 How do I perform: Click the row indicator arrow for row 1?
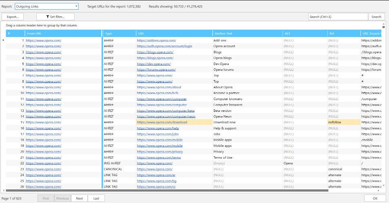click(x=3, y=40)
